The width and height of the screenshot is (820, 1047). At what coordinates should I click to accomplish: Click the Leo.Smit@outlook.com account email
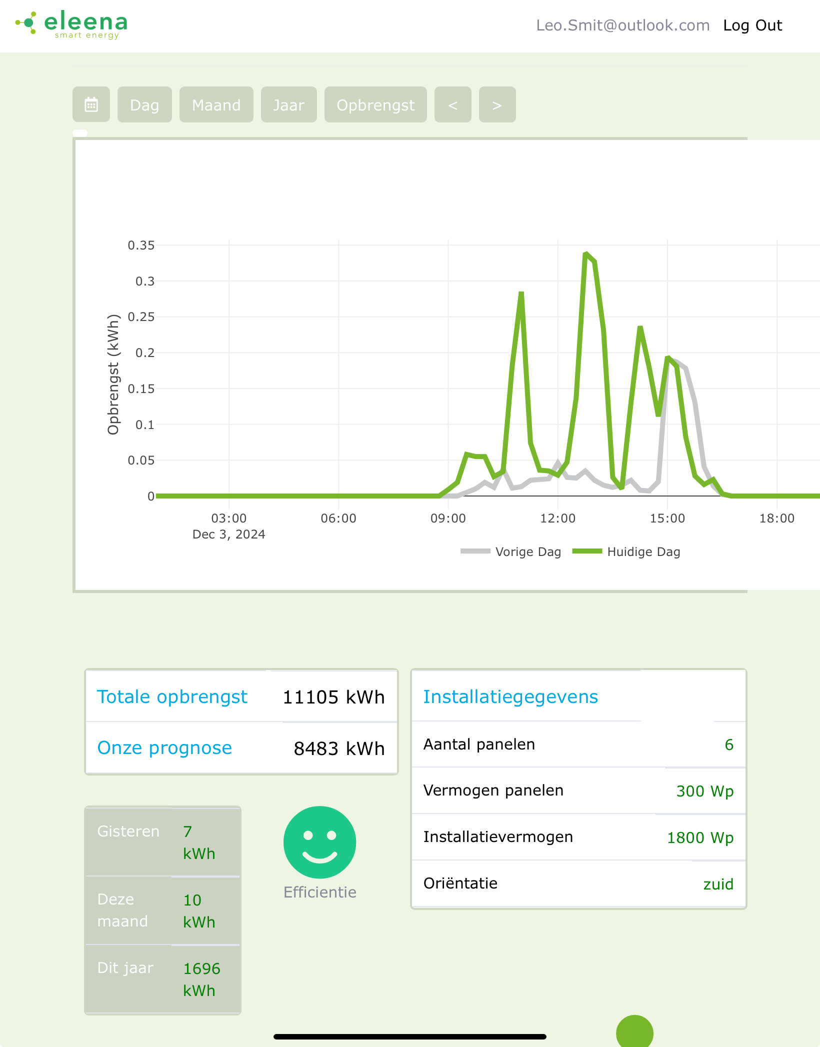click(x=622, y=25)
